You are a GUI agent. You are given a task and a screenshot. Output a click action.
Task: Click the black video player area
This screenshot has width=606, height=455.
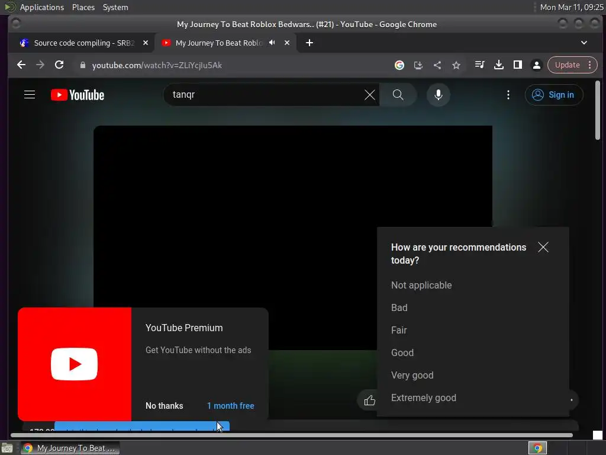click(292, 238)
